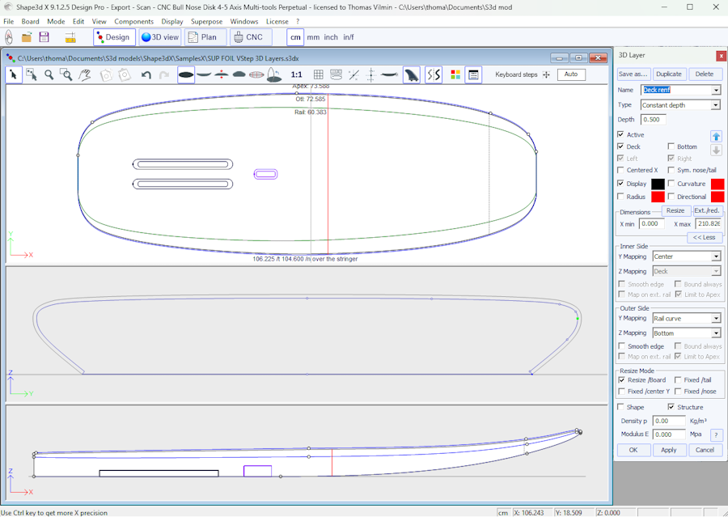Image resolution: width=728 pixels, height=517 pixels.
Task: Click the black Display color swatch
Action: (658, 184)
